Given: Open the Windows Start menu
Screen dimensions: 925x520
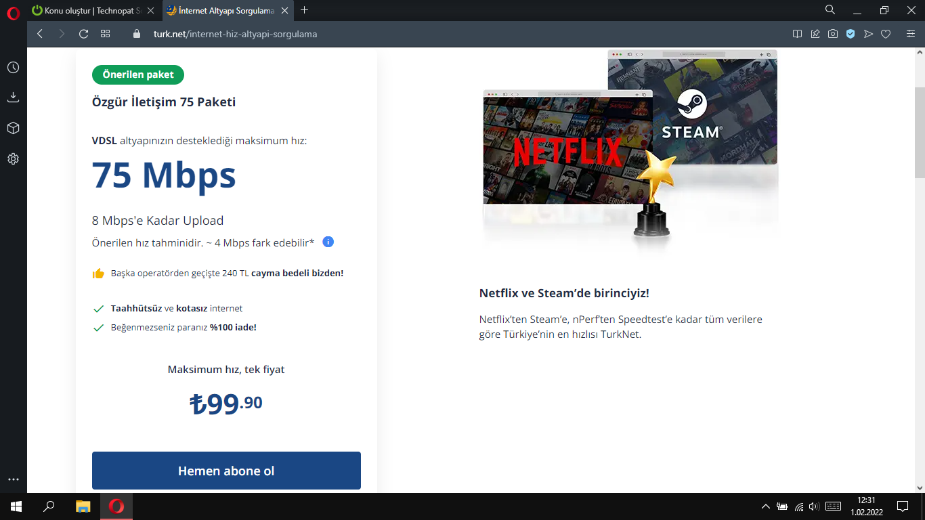Looking at the screenshot, I should (x=16, y=506).
